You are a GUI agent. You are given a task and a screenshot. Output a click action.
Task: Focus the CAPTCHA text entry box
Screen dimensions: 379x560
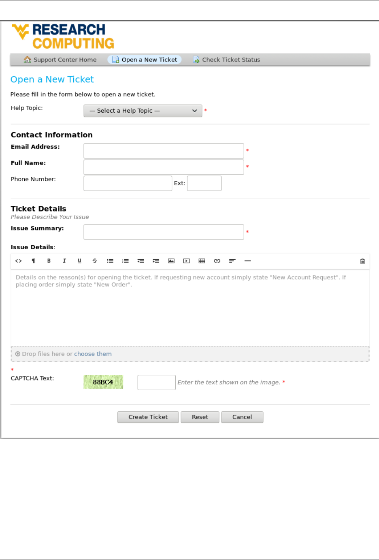[x=156, y=383]
